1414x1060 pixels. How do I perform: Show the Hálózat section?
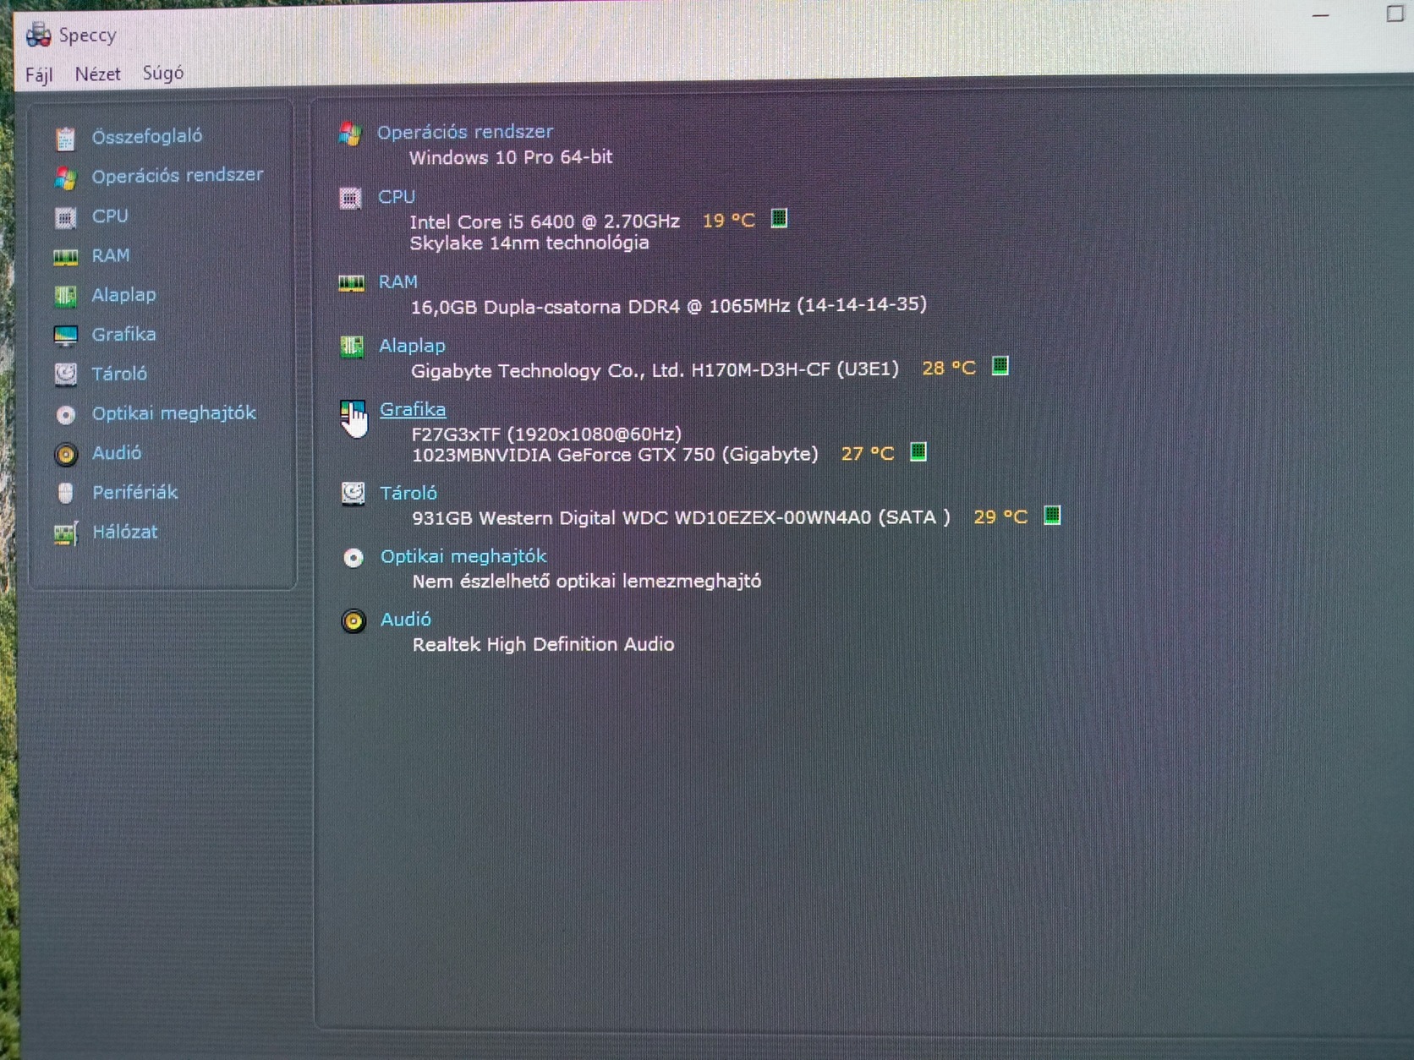coord(124,532)
